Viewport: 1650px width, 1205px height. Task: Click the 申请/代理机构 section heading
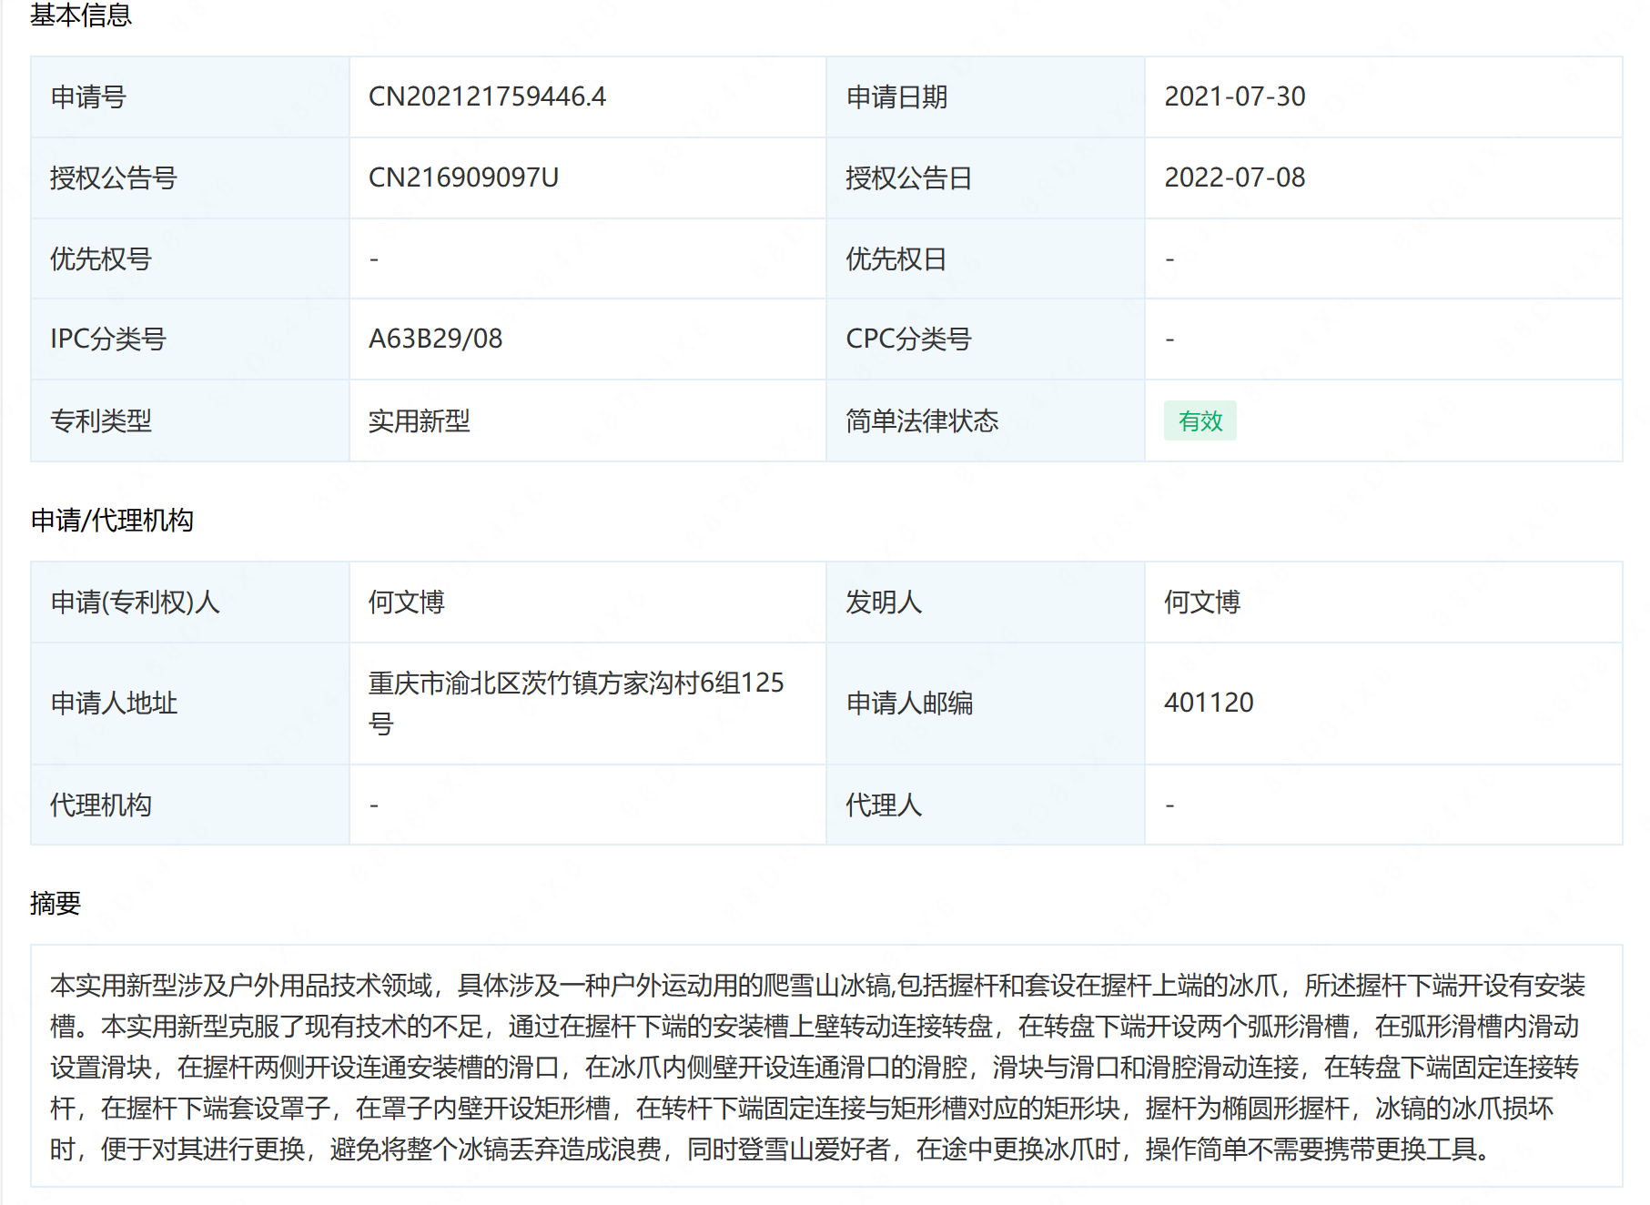click(x=112, y=520)
